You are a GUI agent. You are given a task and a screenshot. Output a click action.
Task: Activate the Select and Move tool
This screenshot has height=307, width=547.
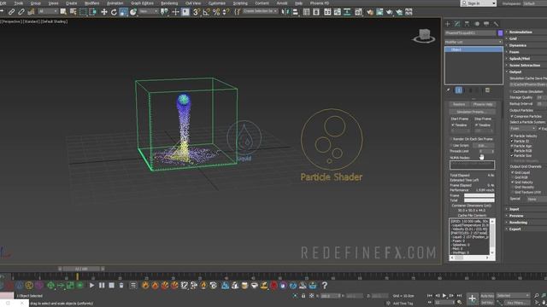coord(104,12)
